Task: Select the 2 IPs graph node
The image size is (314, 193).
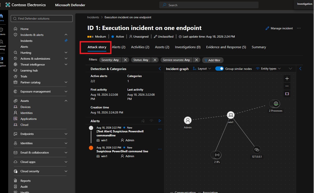Action: pyautogui.click(x=217, y=155)
